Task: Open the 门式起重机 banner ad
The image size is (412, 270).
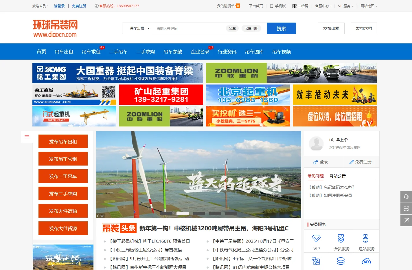Action: tap(74, 116)
